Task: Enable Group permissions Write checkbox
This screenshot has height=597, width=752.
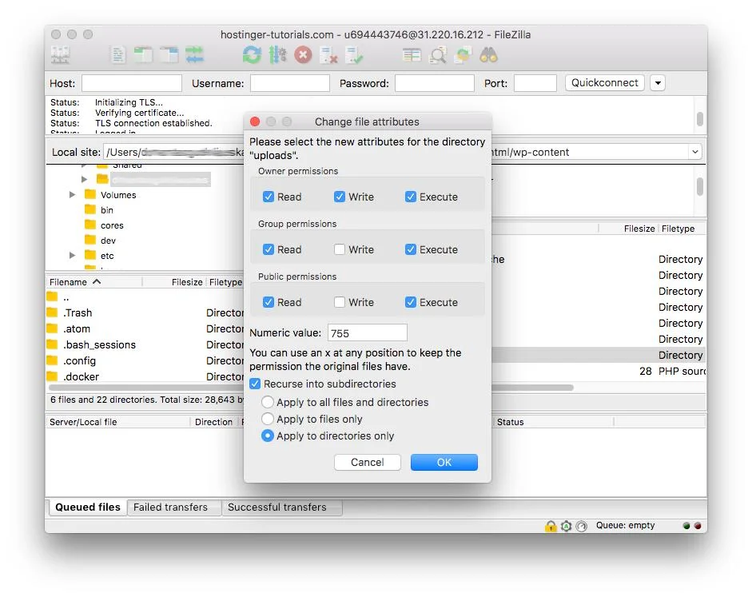Action: (x=340, y=249)
